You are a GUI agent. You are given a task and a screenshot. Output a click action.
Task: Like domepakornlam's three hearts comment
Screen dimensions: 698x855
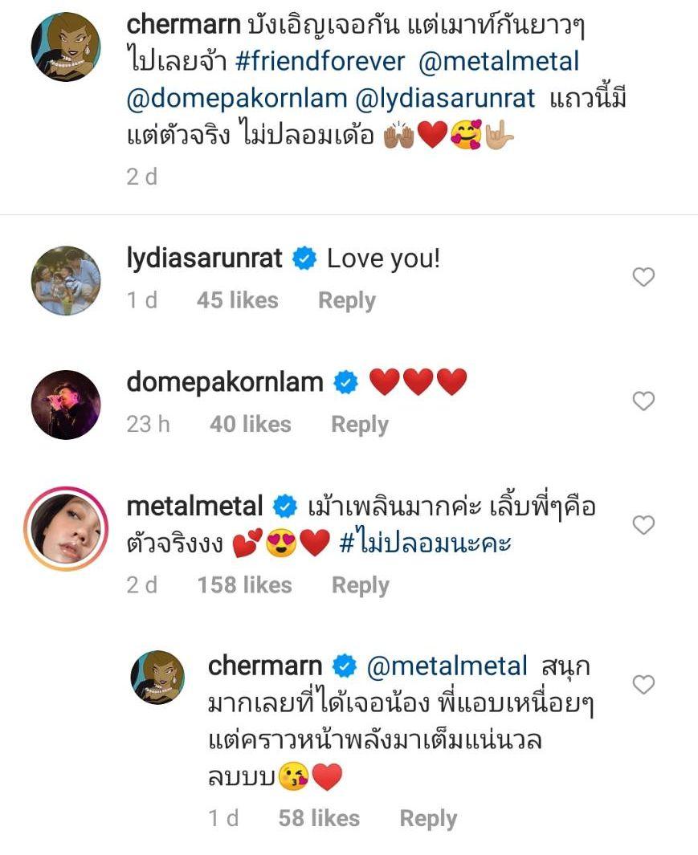pyautogui.click(x=643, y=401)
